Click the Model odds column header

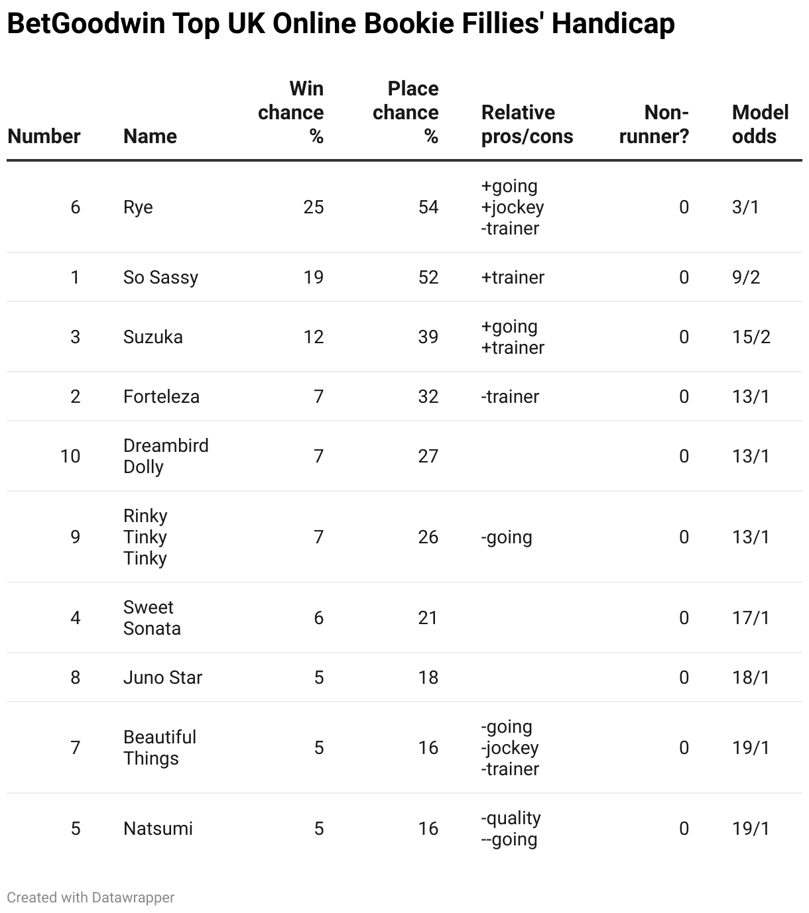pos(760,124)
